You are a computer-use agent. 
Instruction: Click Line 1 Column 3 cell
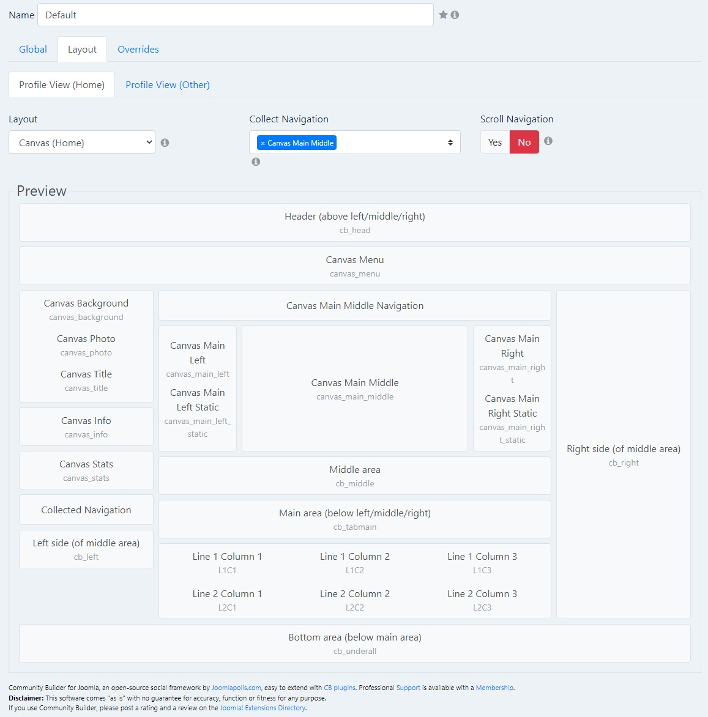482,562
